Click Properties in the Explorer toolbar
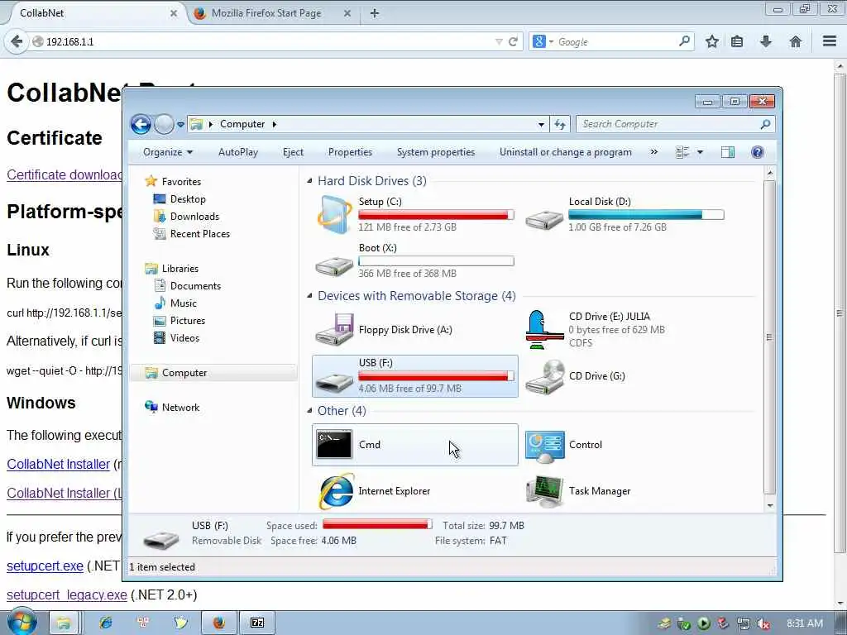 point(350,152)
